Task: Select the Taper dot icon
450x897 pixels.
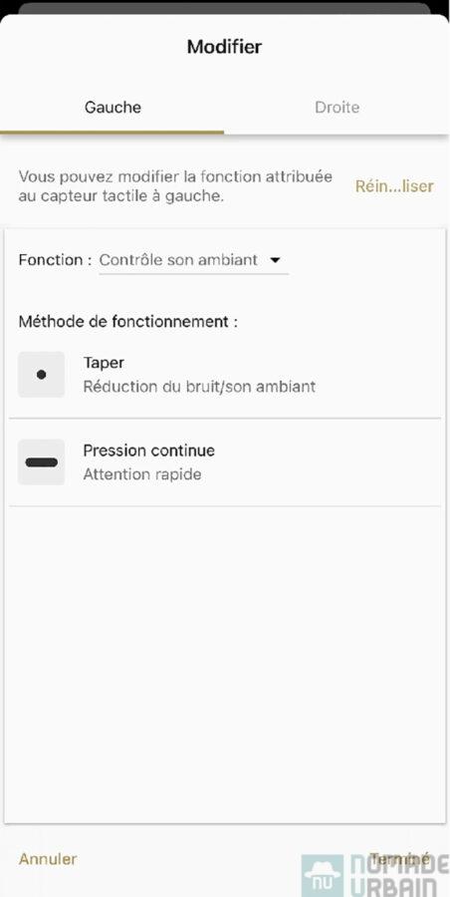Action: click(41, 375)
